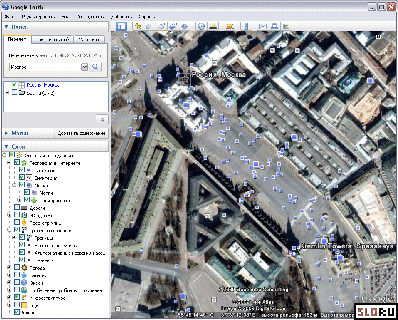398x320 pixels.
Task: Click the Добавить содержание button
Action: pyautogui.click(x=82, y=133)
